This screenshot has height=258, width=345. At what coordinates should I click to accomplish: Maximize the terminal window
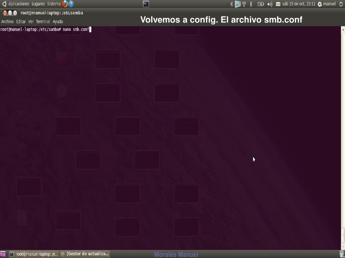[x=15, y=13]
